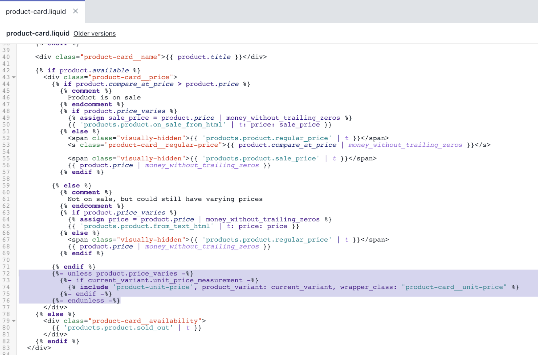Image resolution: width=538 pixels, height=355 pixels.
Task: Click line number 59 in the gutter
Action: [6, 186]
